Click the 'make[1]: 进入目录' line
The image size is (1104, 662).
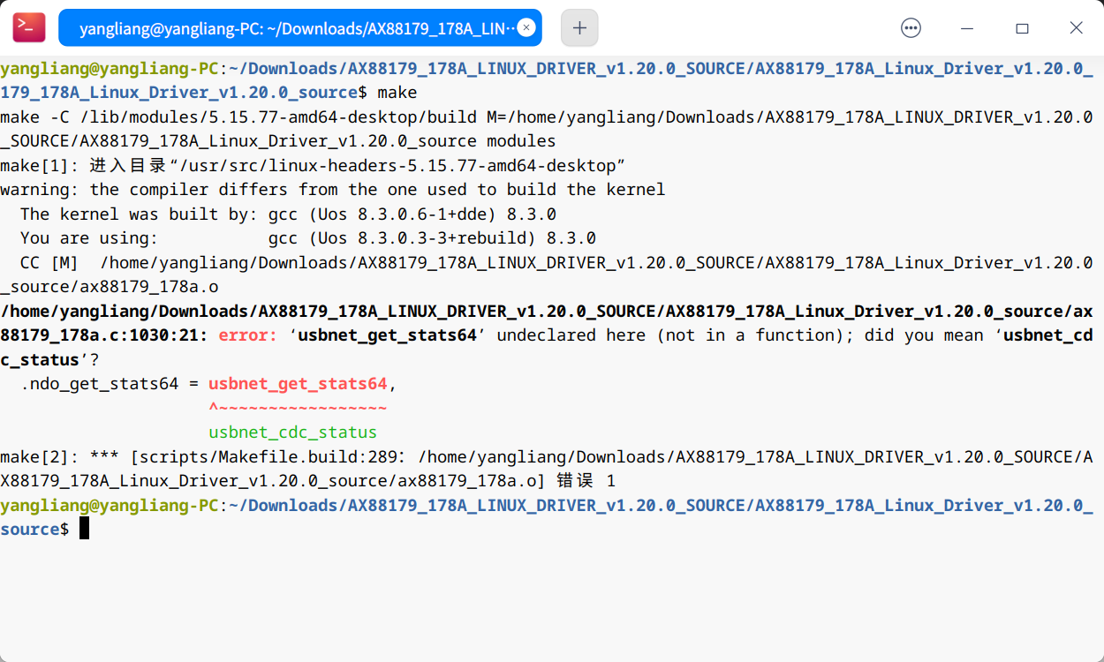click(313, 166)
